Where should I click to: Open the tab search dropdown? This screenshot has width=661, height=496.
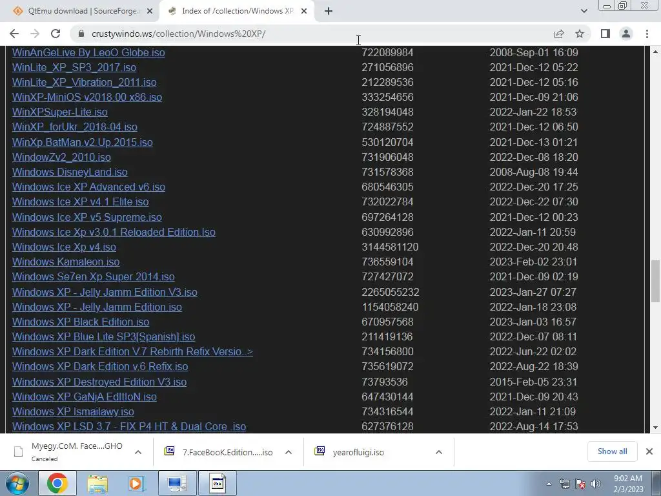tap(584, 11)
